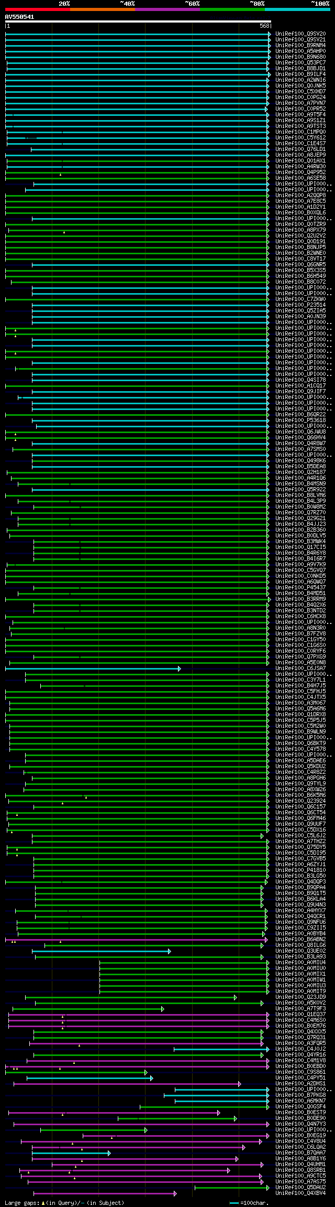Click the red ~20% identity legend segment

coord(38,9)
